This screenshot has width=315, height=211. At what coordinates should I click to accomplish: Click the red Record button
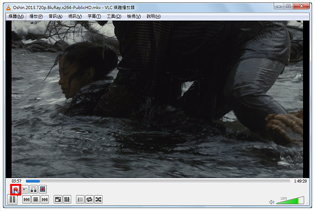click(15, 189)
